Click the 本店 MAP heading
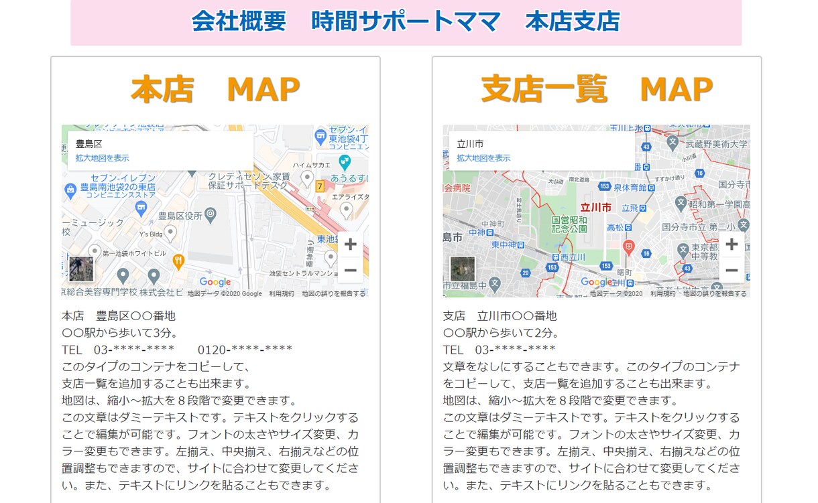 pyautogui.click(x=215, y=90)
